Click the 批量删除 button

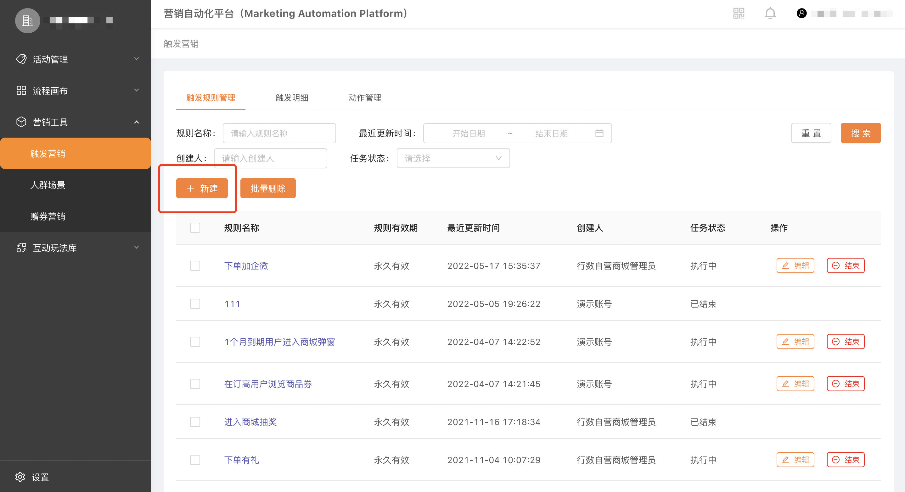(268, 188)
